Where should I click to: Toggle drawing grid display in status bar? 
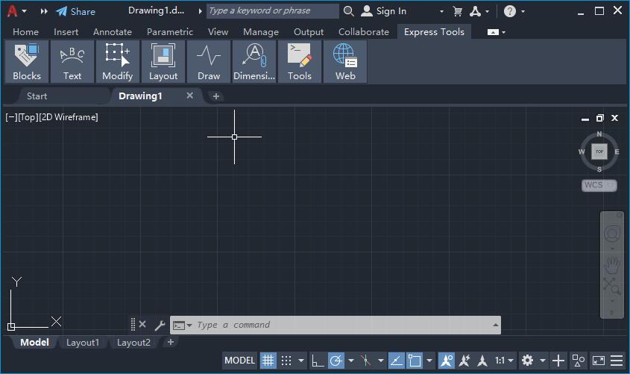(268, 361)
